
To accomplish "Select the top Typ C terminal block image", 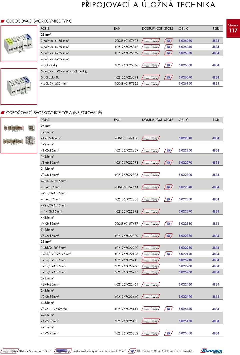I will [x=19, y=44].
